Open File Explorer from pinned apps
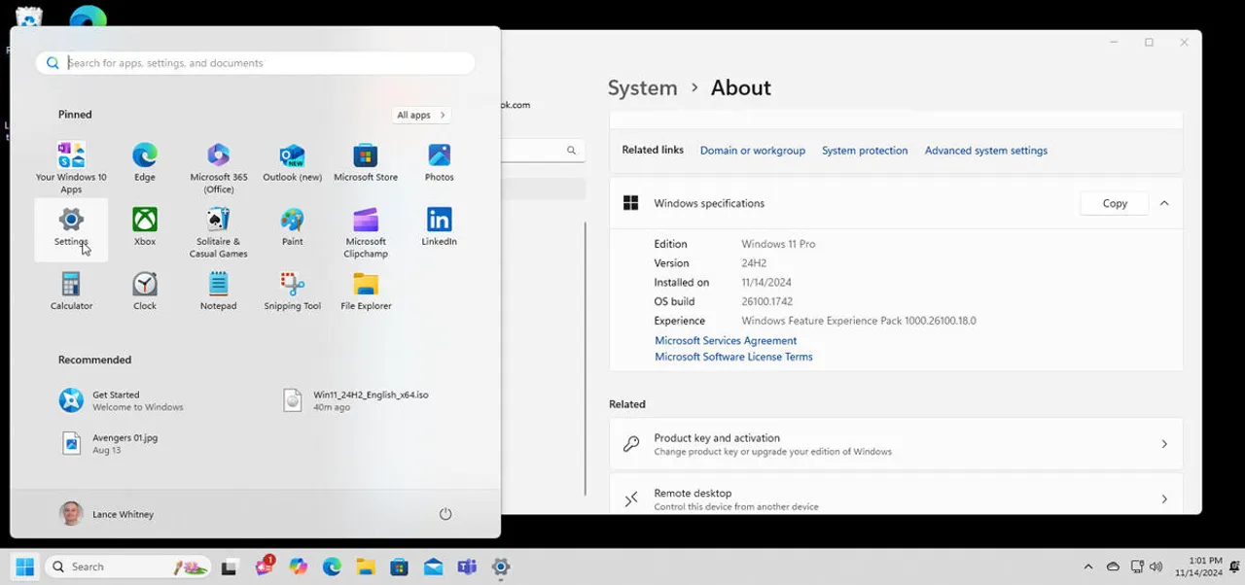The image size is (1245, 585). click(366, 291)
